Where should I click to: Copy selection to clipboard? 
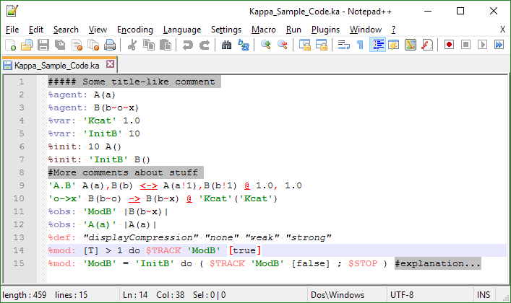coord(149,45)
